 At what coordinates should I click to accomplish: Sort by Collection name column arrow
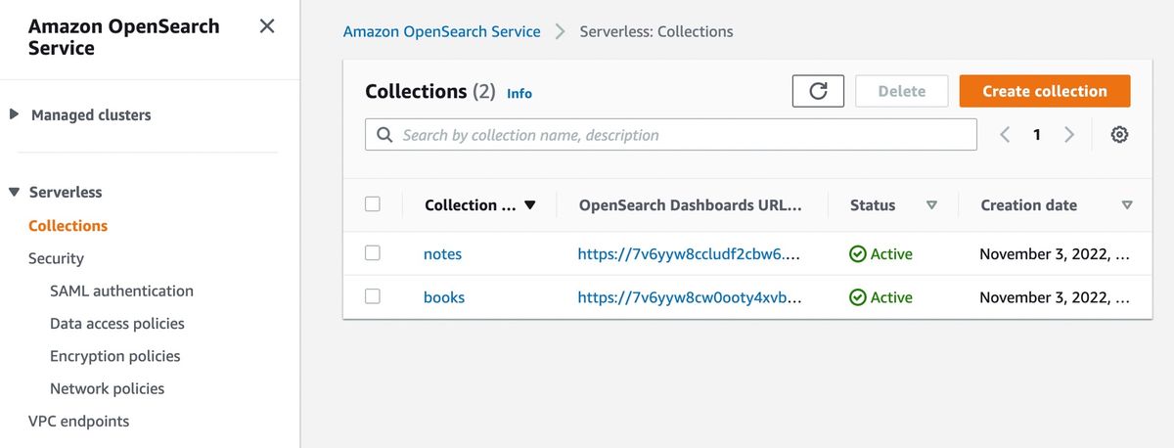[x=530, y=205]
